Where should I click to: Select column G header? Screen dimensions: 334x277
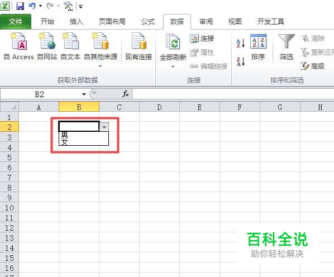pos(280,107)
